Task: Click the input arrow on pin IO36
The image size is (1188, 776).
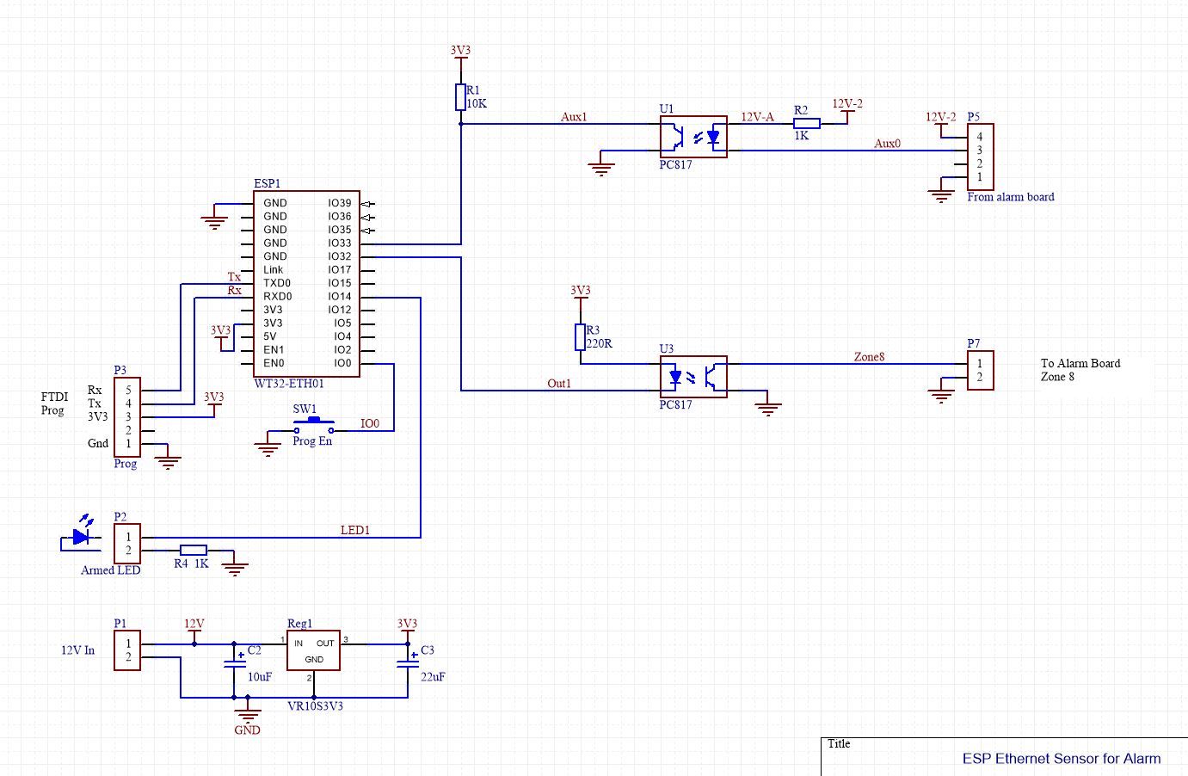Action: [x=366, y=216]
